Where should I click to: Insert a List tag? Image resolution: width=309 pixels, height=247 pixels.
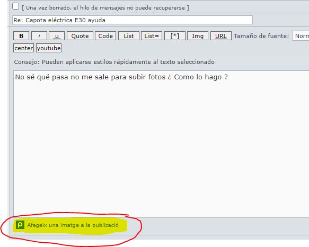click(x=129, y=36)
